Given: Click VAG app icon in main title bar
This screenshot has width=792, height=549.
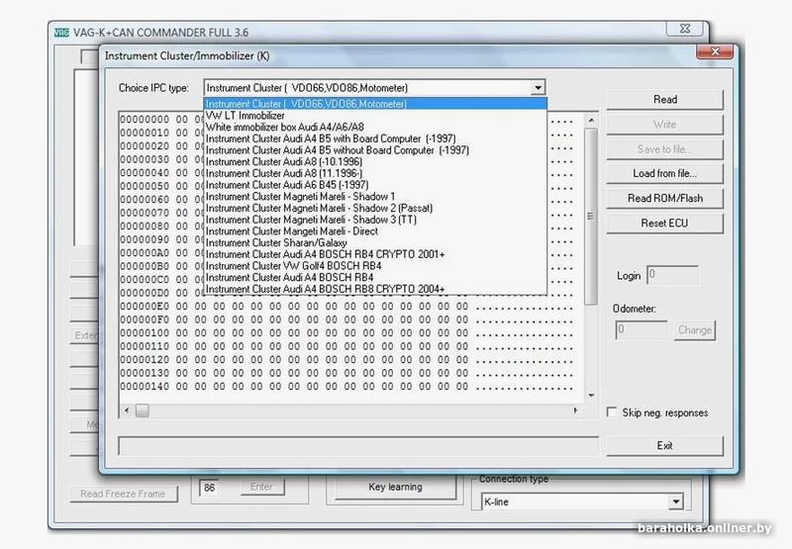Looking at the screenshot, I should (x=61, y=33).
